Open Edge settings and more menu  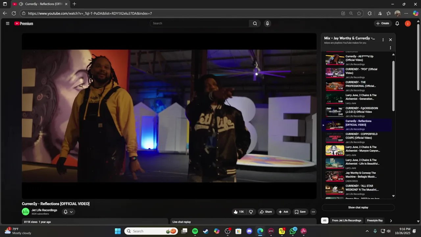406,13
